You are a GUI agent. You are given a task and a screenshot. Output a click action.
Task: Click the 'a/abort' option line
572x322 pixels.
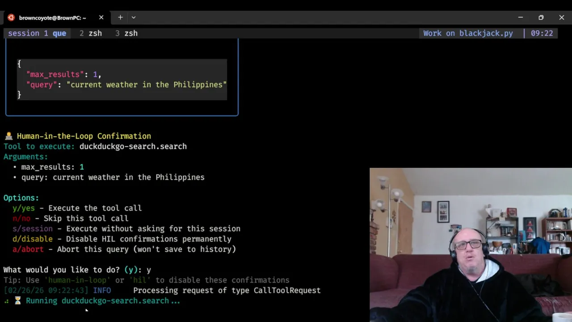point(124,249)
